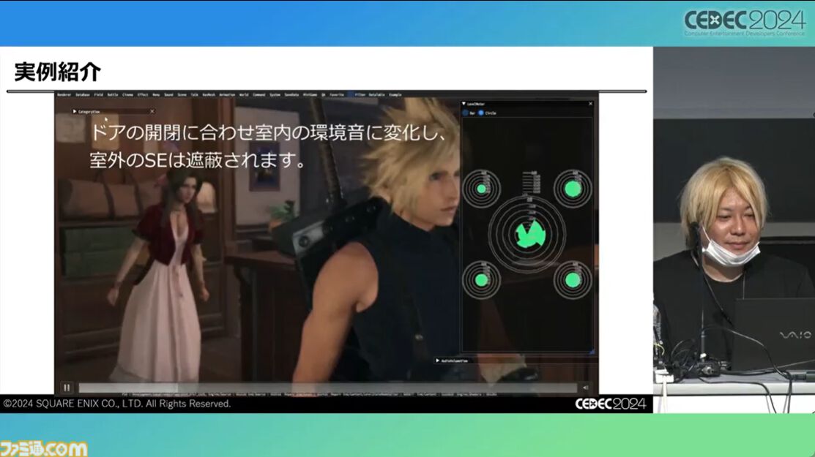Viewport: 815px width, 457px height.
Task: Open the MiniGame menu
Action: click(310, 95)
